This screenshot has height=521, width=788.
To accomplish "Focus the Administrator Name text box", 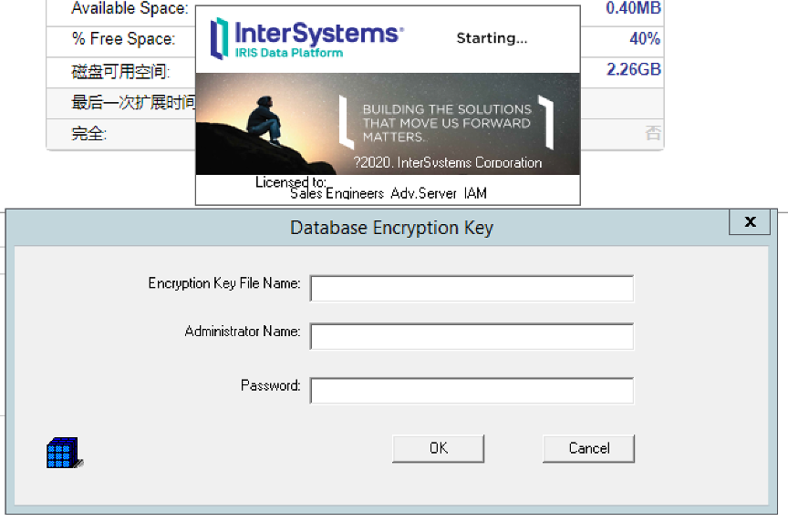I will click(472, 337).
